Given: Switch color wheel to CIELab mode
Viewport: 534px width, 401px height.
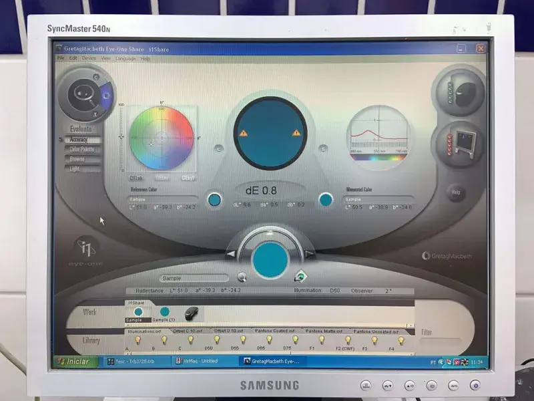Looking at the screenshot, I should coord(136,178).
